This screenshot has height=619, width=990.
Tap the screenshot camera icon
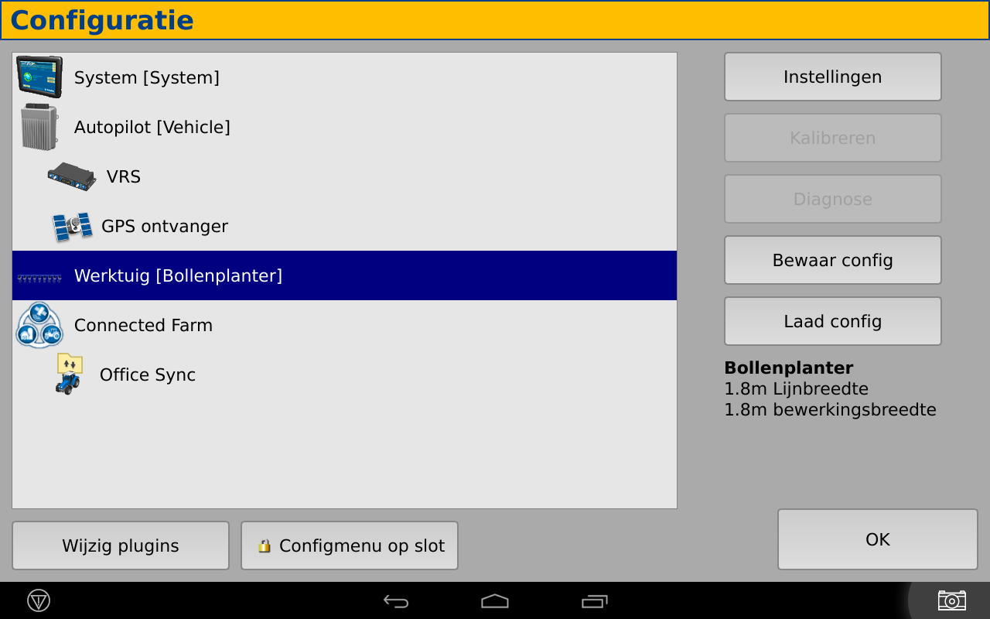pos(951,600)
